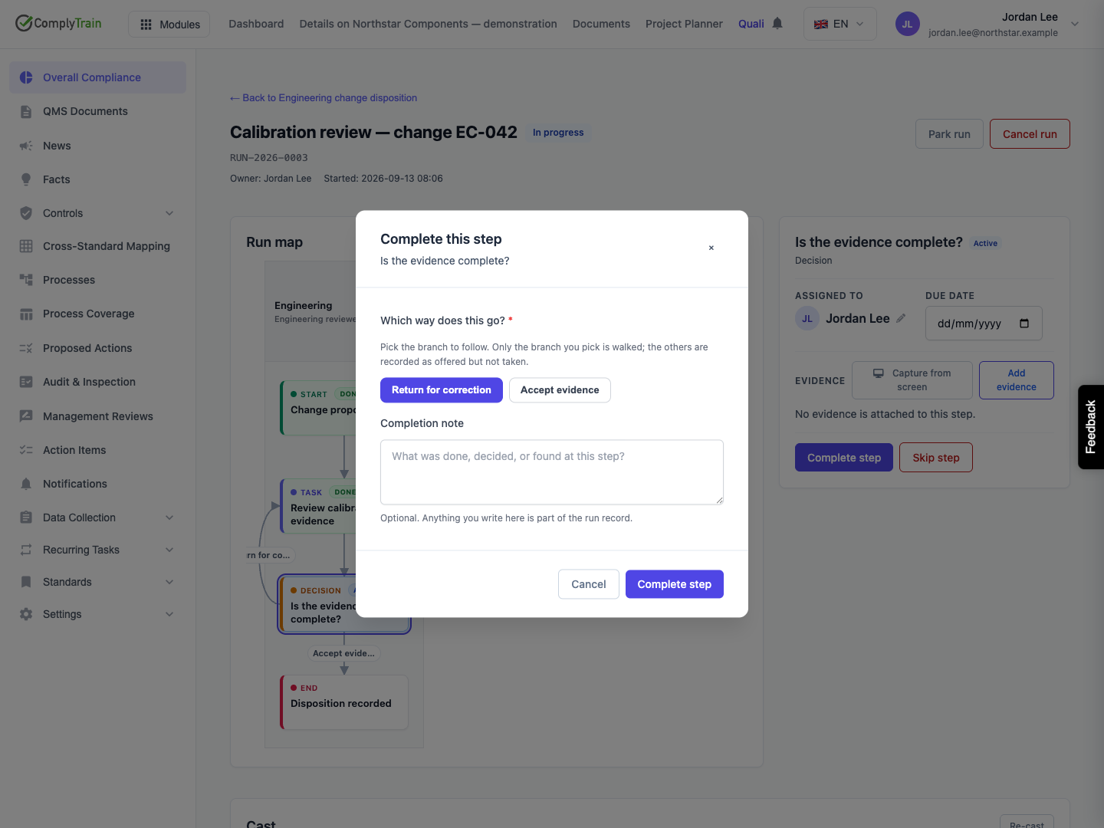Open the Quali menu item
This screenshot has height=828, width=1104.
(751, 24)
